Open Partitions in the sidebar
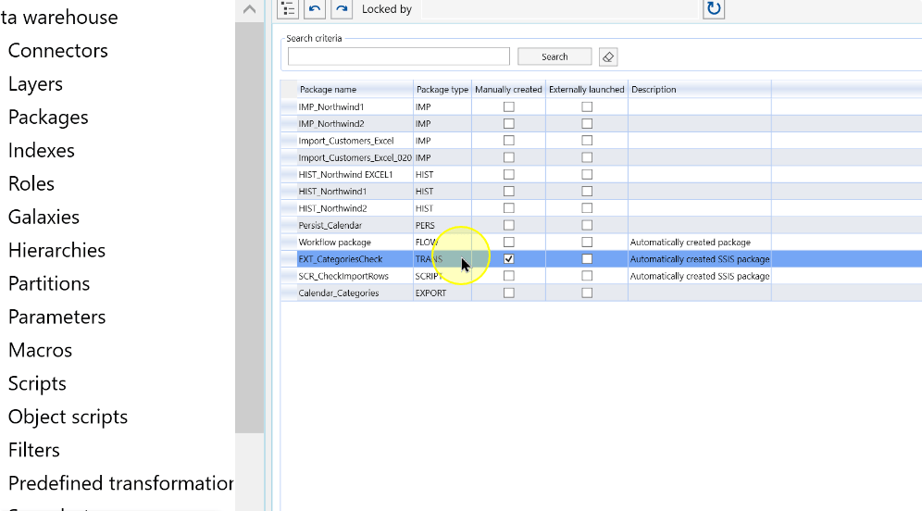Screen dimensions: 922x511 point(49,283)
